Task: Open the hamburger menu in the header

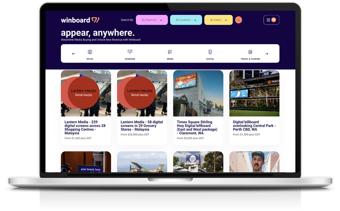Action: (x=271, y=20)
